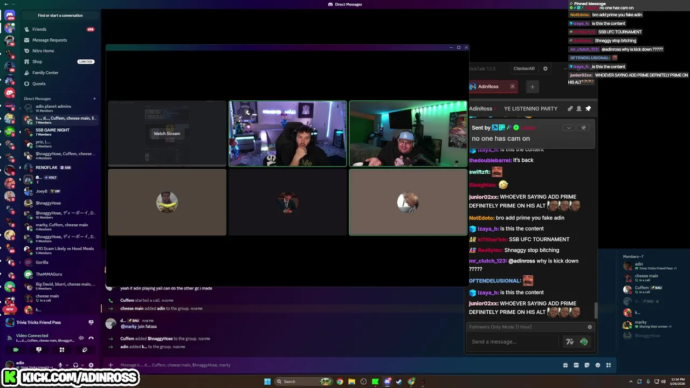Viewport: 690px width, 388px height.
Task: Open TheMMAGuru direct message
Action: (60, 274)
